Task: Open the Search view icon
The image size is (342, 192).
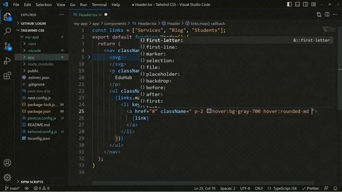Action: point(7,31)
